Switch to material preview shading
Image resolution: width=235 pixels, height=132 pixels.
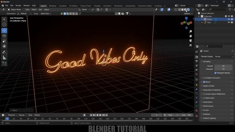[x=185, y=10]
